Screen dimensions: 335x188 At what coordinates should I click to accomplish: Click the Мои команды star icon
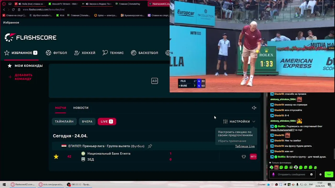[x=10, y=66]
